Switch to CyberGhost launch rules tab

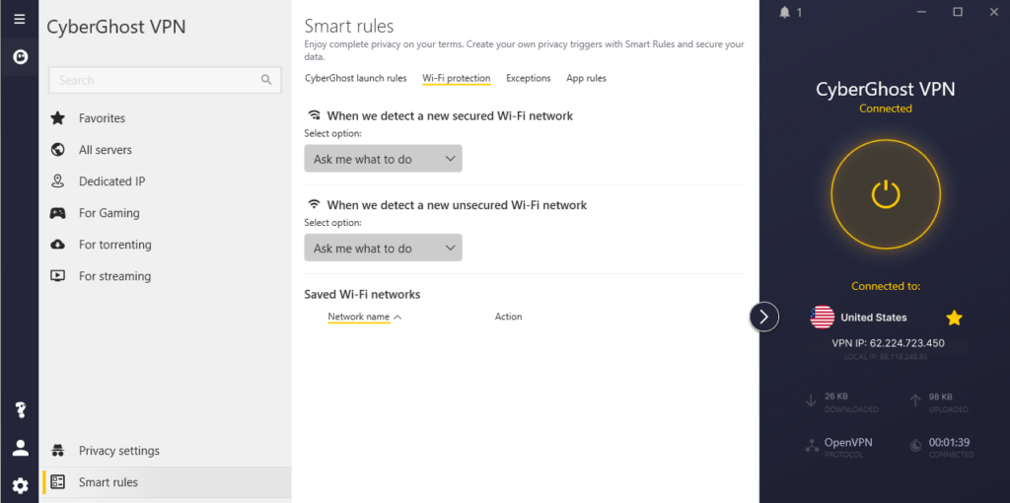click(x=355, y=78)
